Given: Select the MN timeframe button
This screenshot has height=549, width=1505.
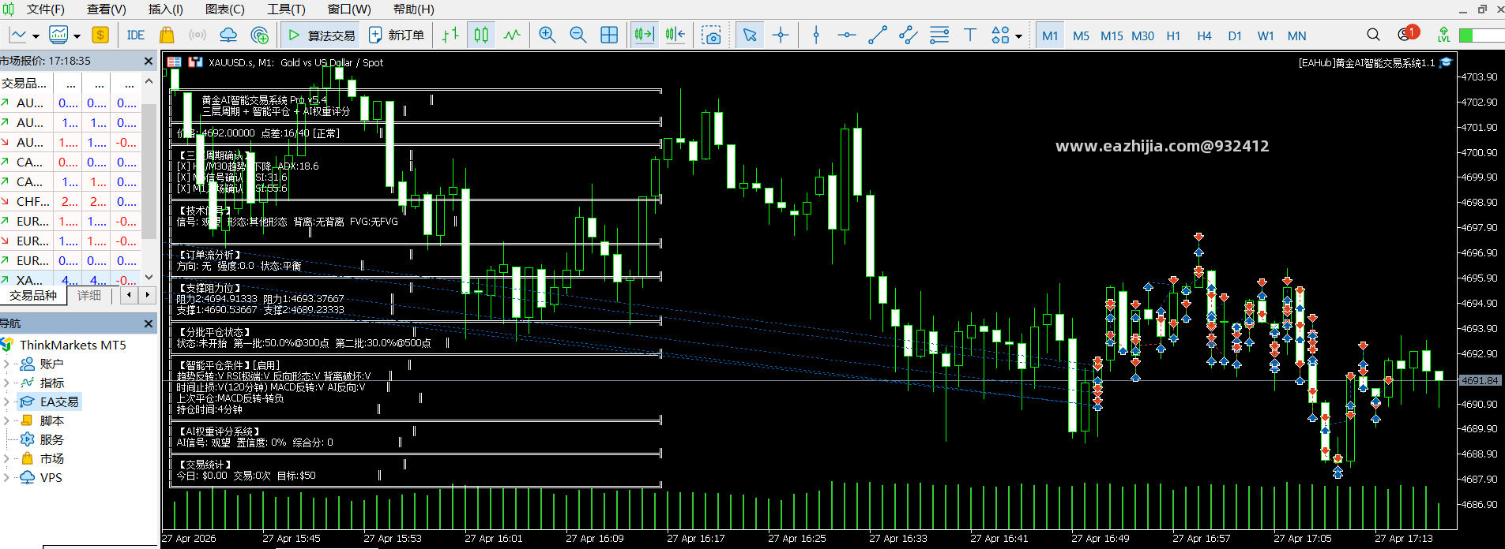Looking at the screenshot, I should click(1297, 35).
